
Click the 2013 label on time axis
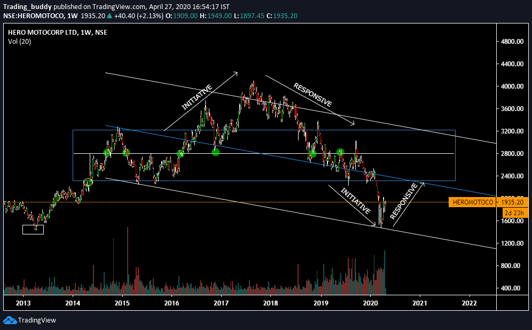(x=23, y=303)
